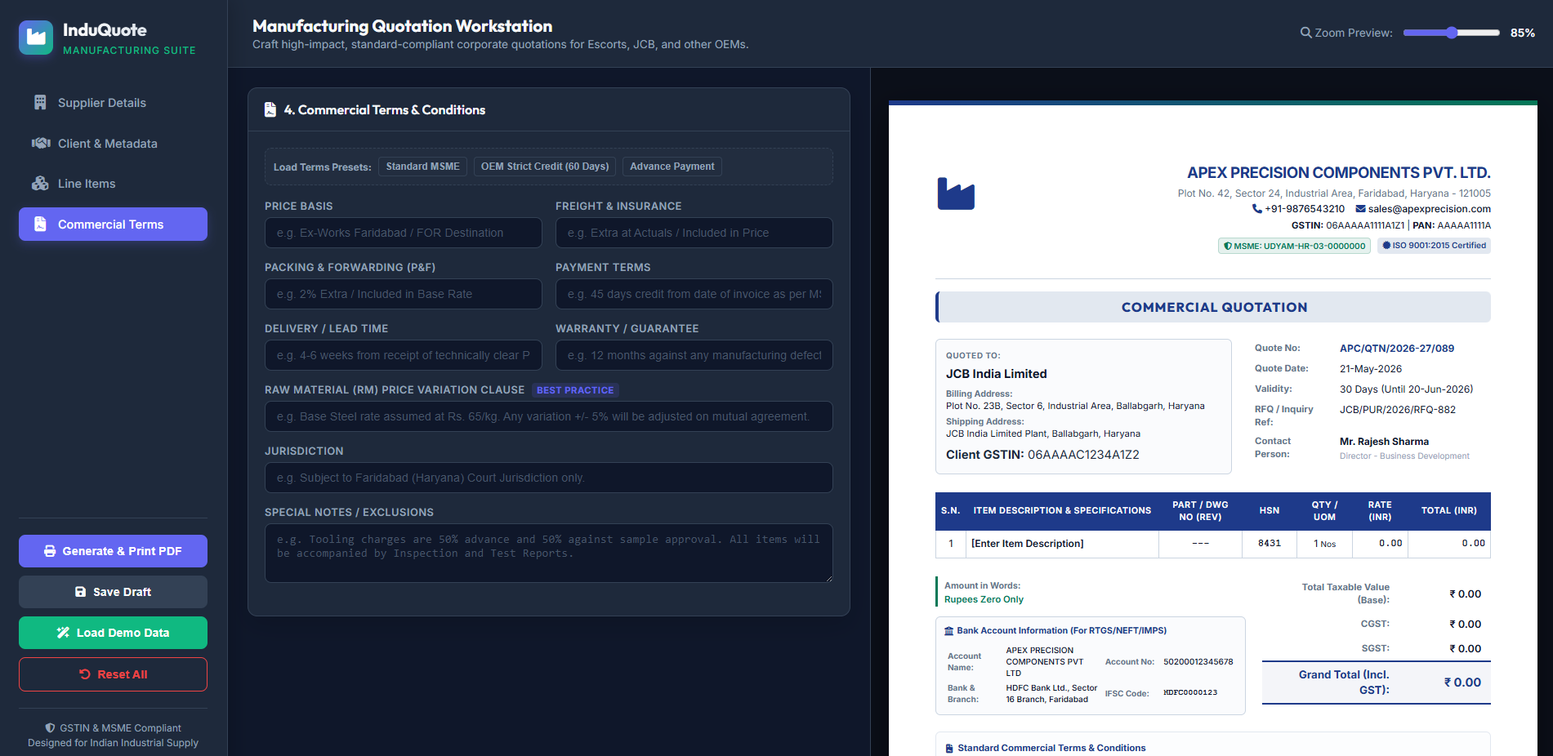Click the JCB India Limited client name

click(x=997, y=374)
